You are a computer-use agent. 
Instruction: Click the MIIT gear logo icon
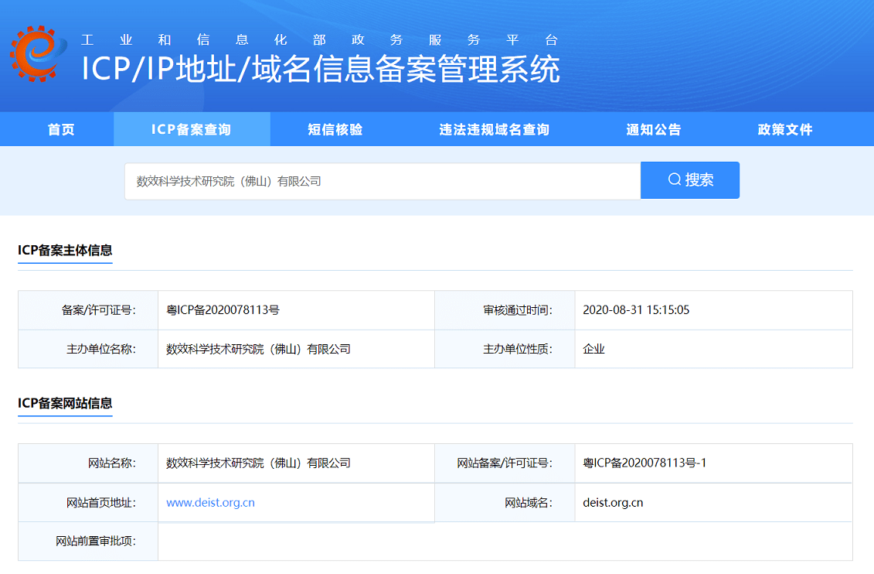coord(34,53)
